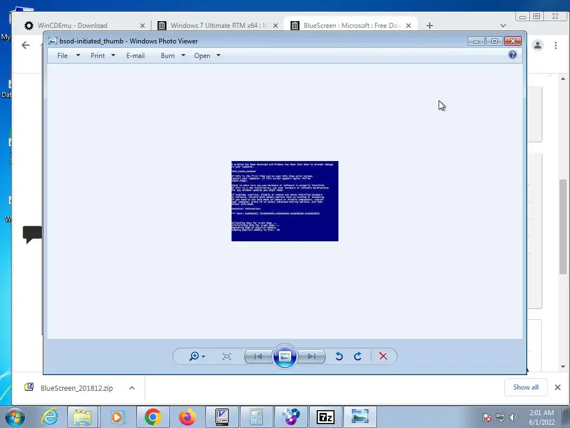Click Show all downloads

(525, 387)
